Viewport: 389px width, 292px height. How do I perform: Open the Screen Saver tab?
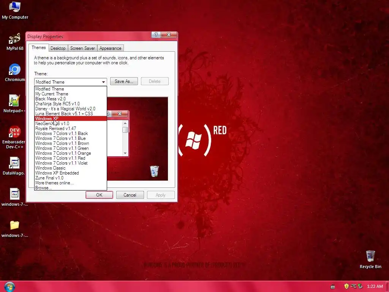click(x=82, y=48)
